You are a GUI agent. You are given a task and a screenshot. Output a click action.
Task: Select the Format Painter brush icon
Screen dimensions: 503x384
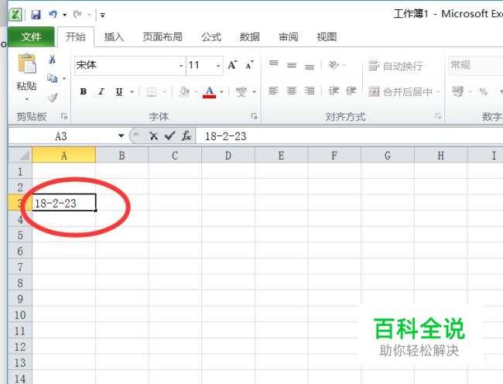(x=53, y=98)
